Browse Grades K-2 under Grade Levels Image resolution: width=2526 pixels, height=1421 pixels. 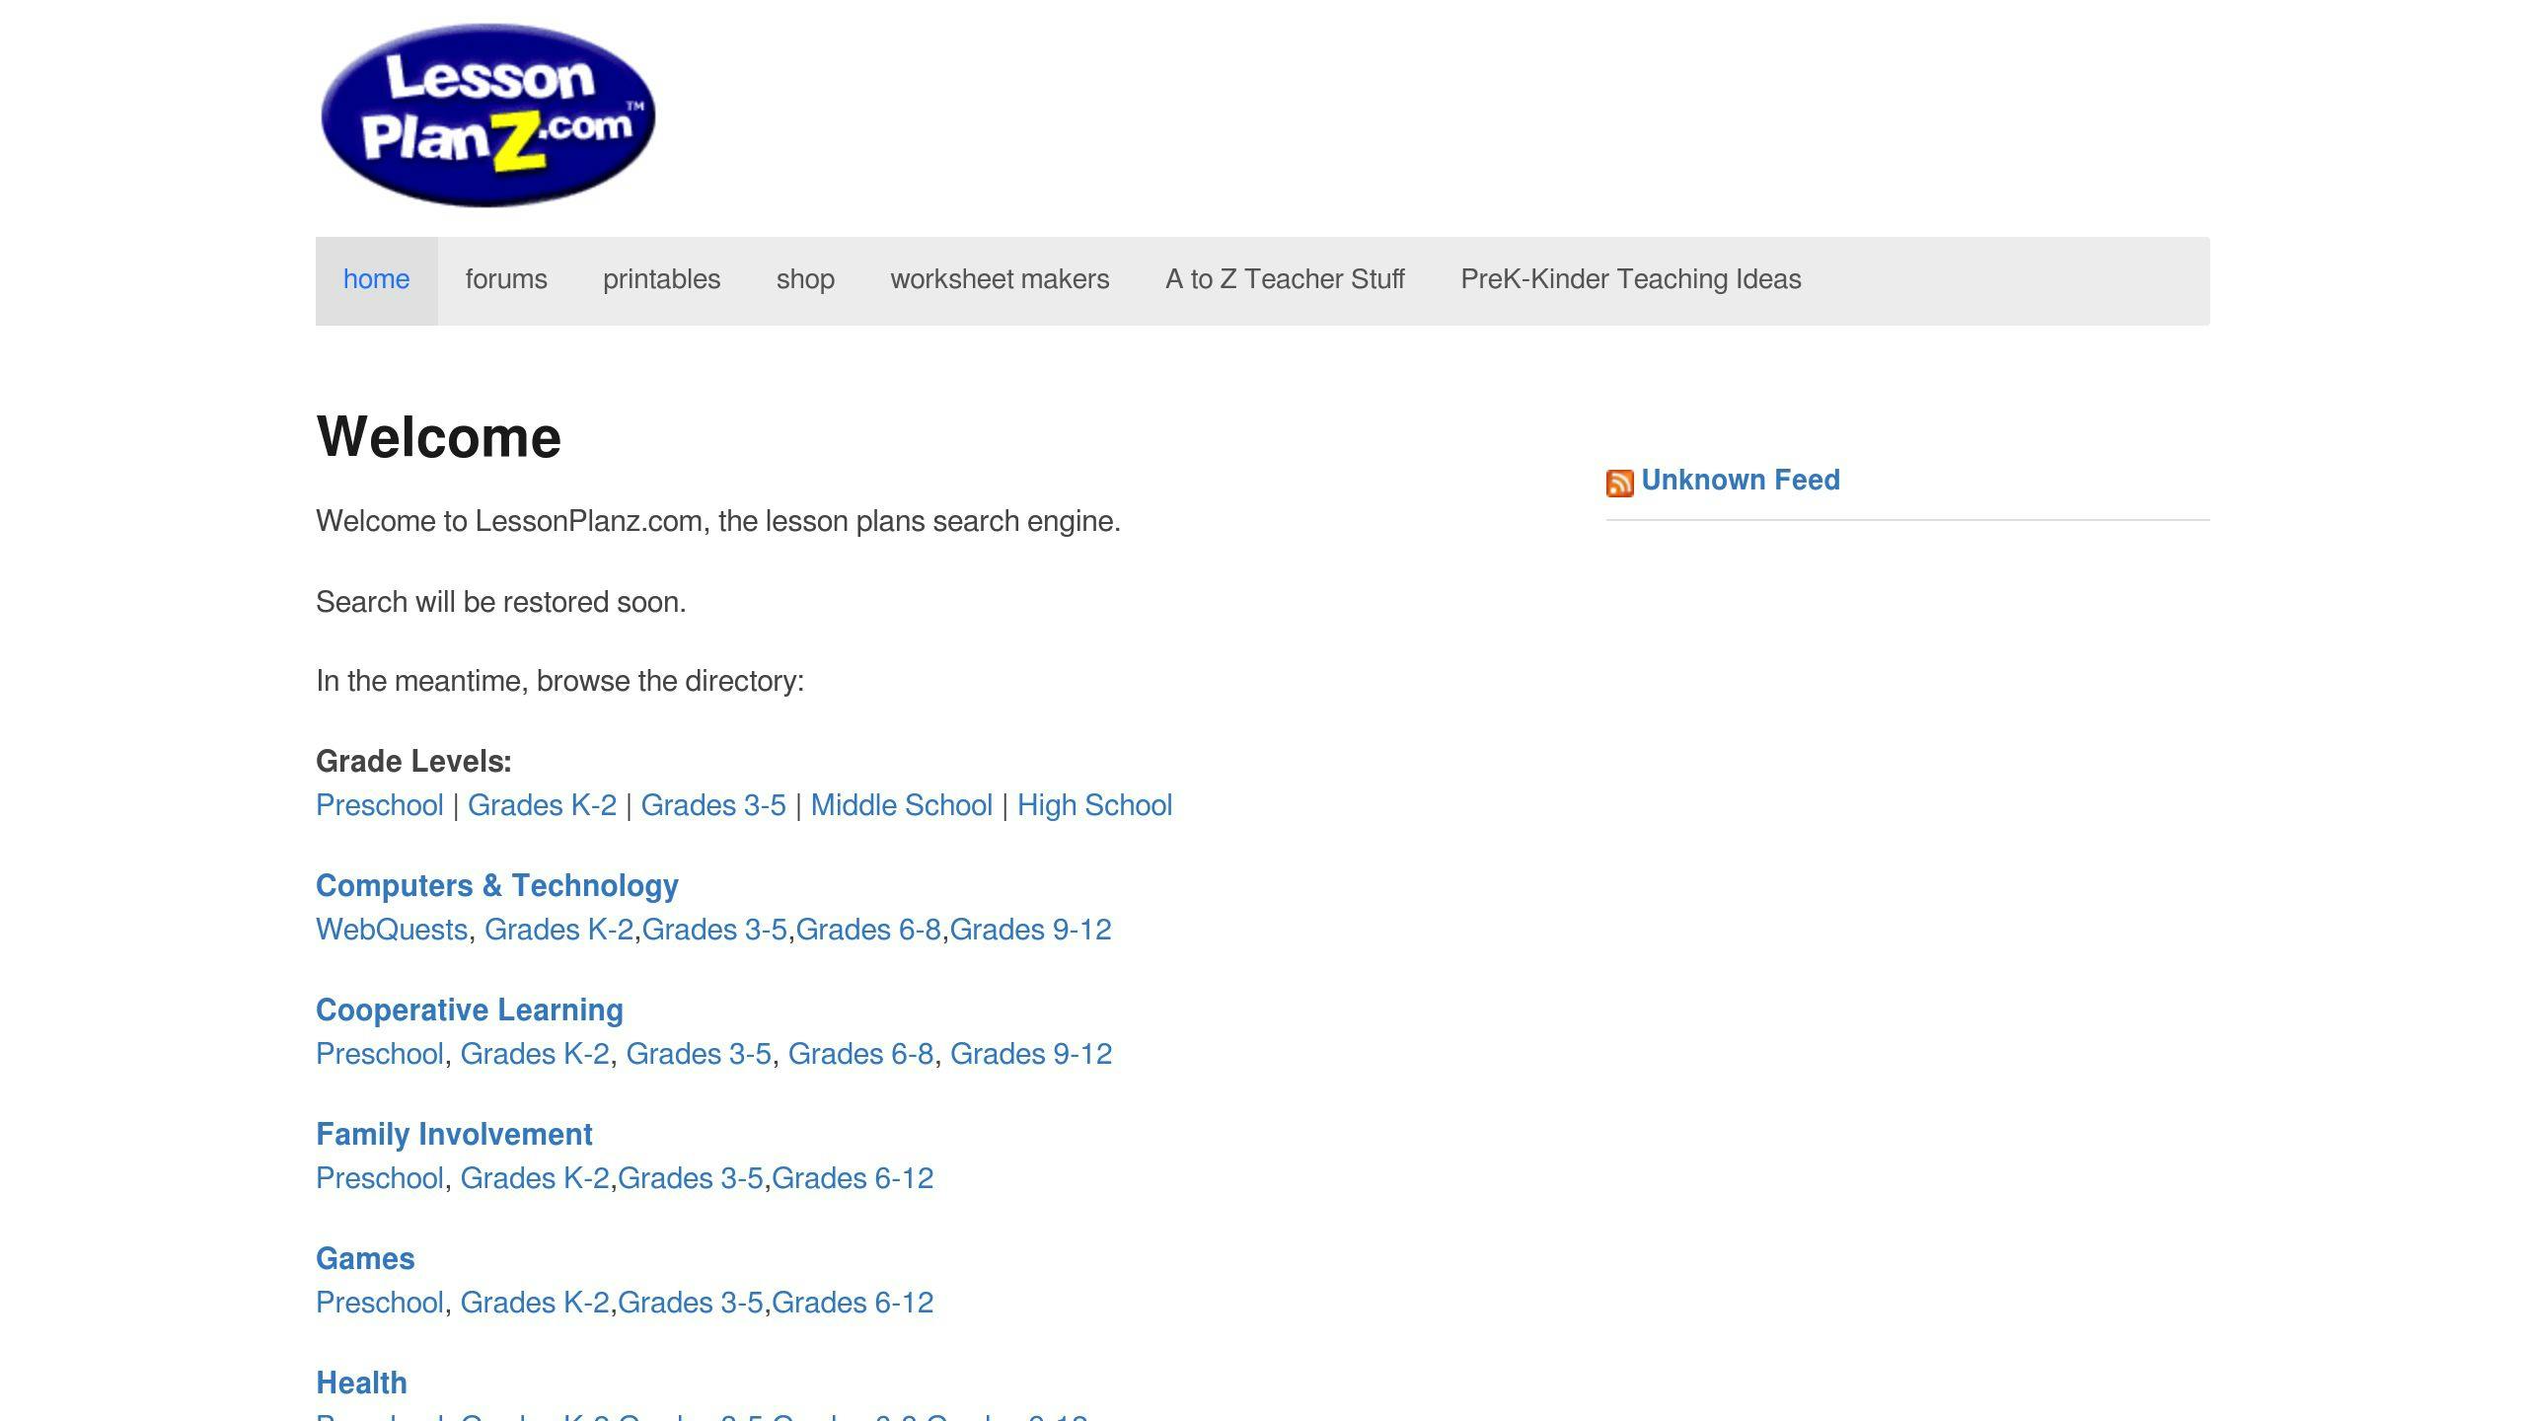coord(542,805)
